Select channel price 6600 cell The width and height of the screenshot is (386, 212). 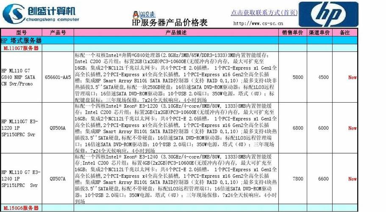pyautogui.click(x=319, y=179)
